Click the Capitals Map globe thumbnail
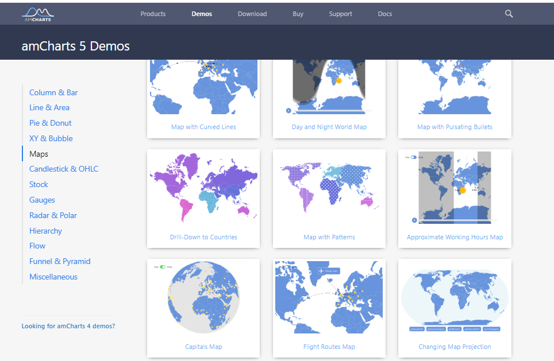The height and width of the screenshot is (361, 554). pos(203,297)
